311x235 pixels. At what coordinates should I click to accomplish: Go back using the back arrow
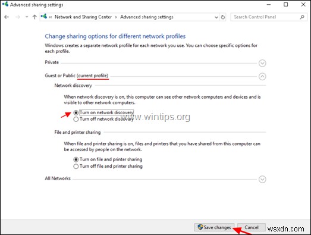(7, 17)
